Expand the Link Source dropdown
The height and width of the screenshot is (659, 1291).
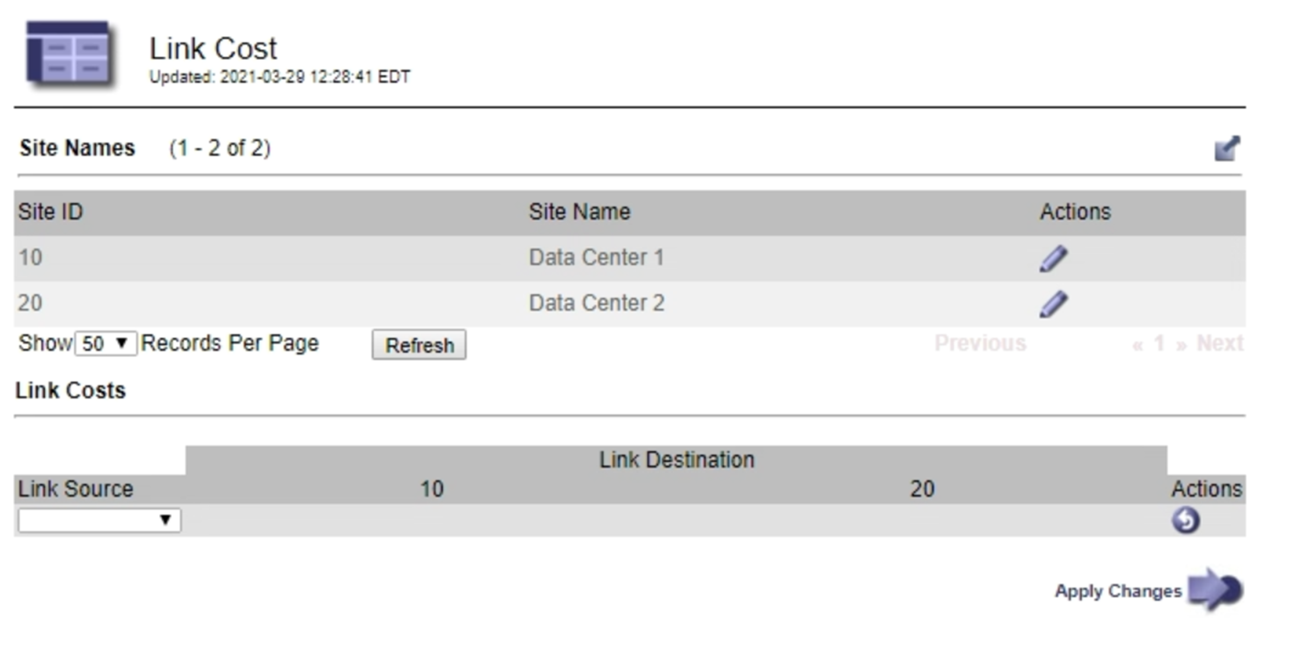[x=99, y=520]
